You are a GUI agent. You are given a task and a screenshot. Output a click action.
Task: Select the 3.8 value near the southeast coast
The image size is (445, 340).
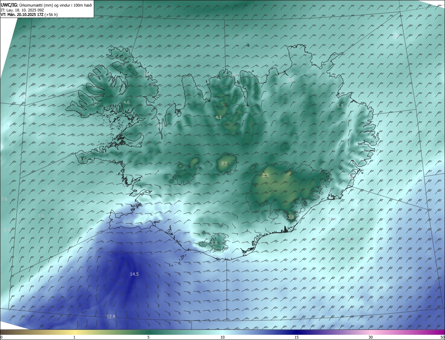click(291, 217)
